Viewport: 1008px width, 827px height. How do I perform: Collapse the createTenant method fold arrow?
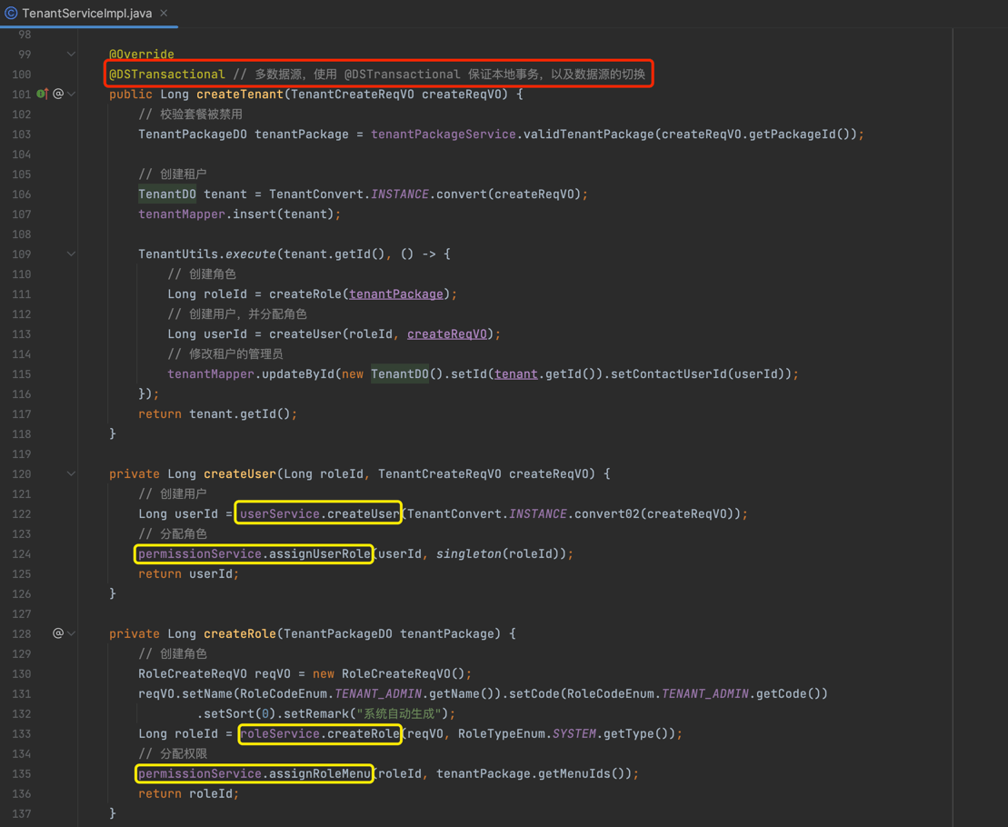pyautogui.click(x=71, y=94)
